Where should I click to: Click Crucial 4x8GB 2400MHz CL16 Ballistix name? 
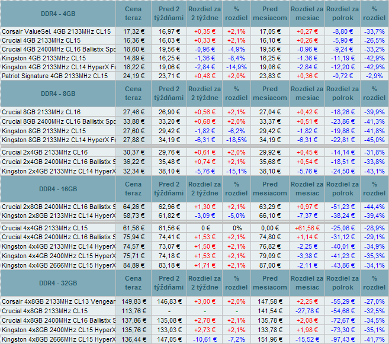click(x=58, y=320)
